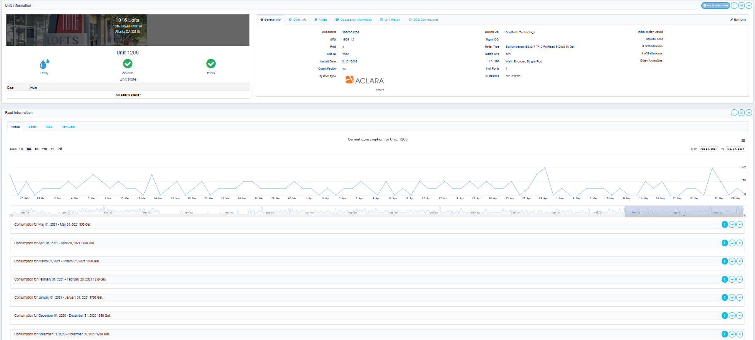755x340 pixels.
Task: Open the chart hamburger menu icon
Action: tap(743, 140)
